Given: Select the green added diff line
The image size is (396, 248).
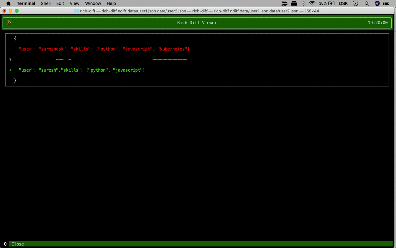Looking at the screenshot, I should click(77, 70).
